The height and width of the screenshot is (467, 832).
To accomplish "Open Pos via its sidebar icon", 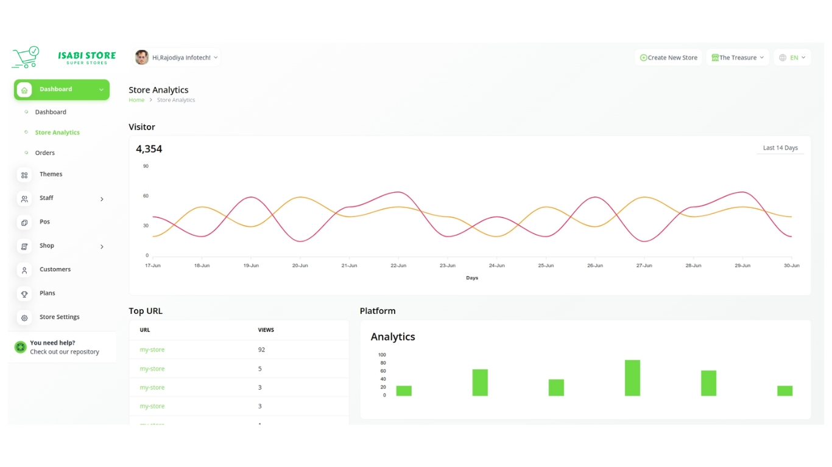I will click(24, 223).
